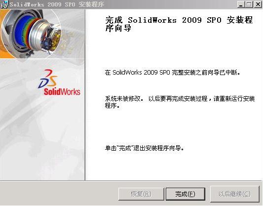
Task: Click the installer icon in title bar
Action: point(4,4)
